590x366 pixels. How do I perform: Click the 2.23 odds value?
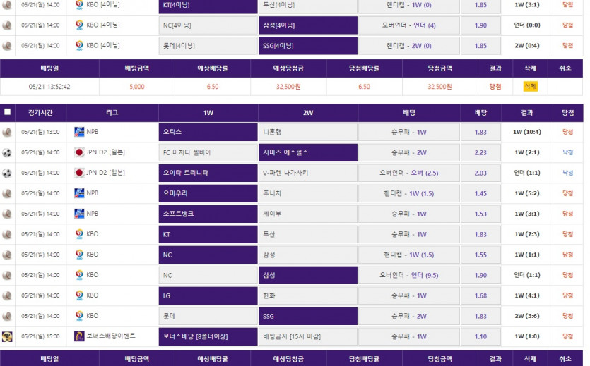[x=480, y=153]
